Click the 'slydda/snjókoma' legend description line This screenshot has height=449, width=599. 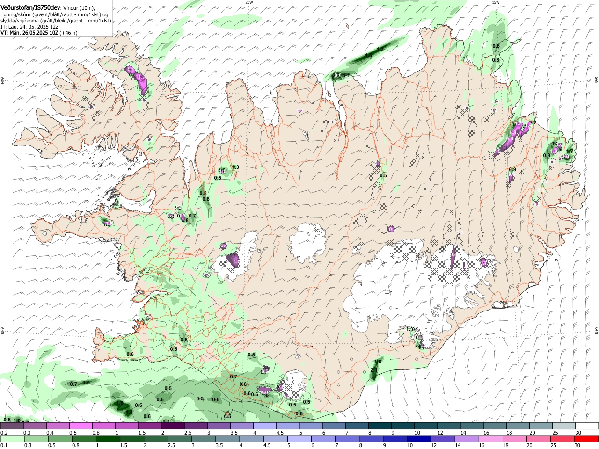click(56, 21)
